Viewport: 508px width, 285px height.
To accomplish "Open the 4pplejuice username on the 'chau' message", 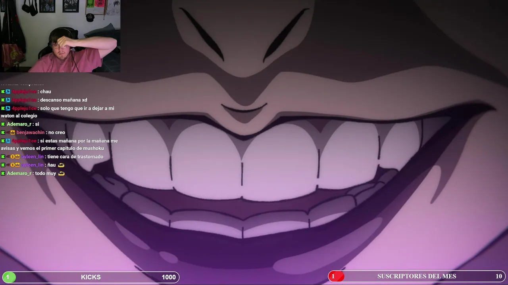I will [x=24, y=92].
